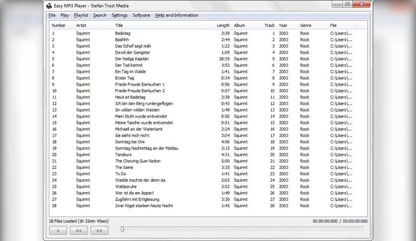Select the track To Do
The image size is (416, 241).
(120, 174)
